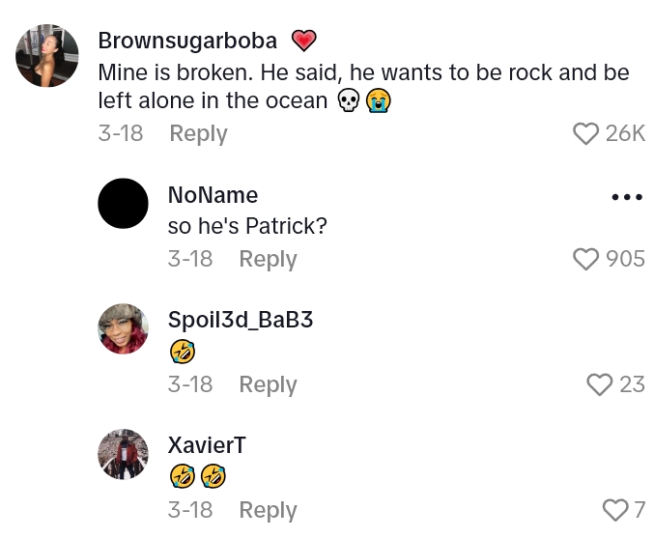
Task: Click NoName's black profile avatar
Action: click(x=124, y=203)
